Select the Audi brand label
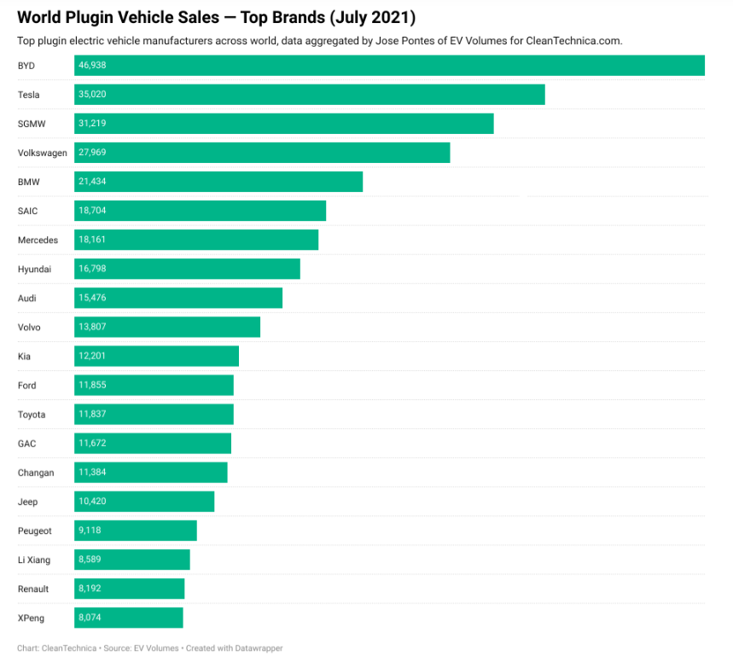Screen dimensions: 733x667 [x=27, y=299]
